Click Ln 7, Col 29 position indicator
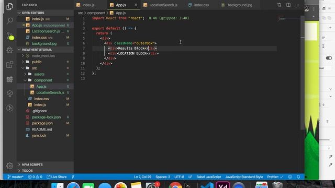 pyautogui.click(x=142, y=177)
